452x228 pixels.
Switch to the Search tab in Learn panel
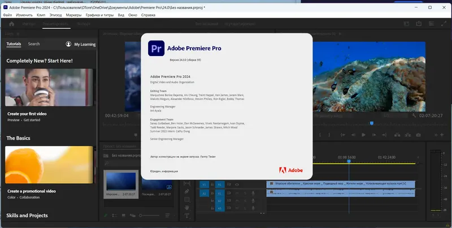[x=34, y=44]
